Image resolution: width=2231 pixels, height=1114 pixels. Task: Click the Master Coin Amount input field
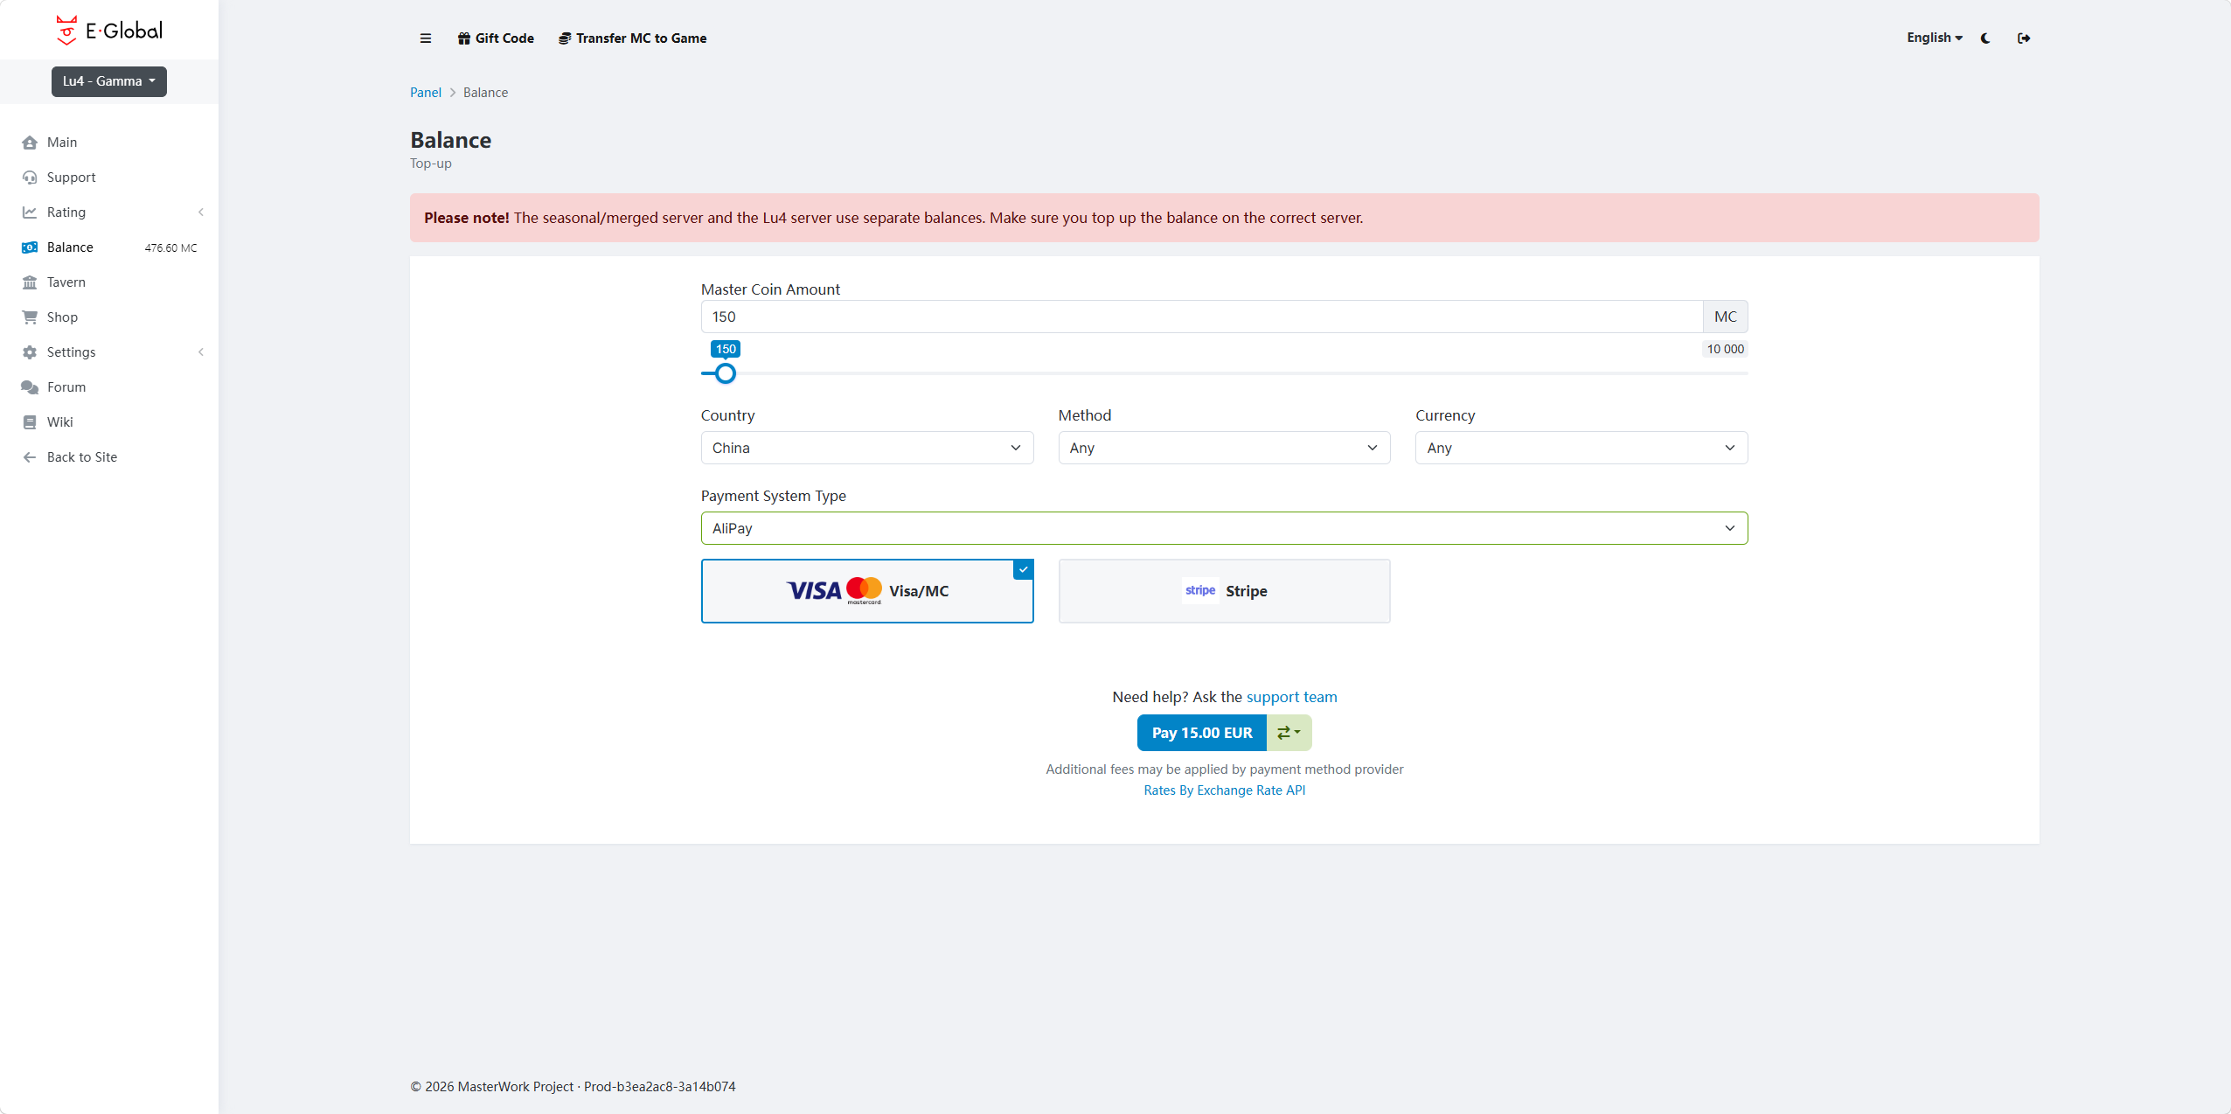[x=1202, y=317]
